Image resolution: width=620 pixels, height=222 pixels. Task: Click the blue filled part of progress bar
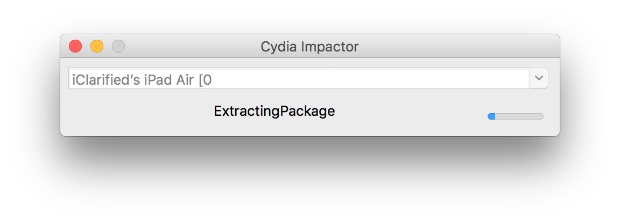pos(491,116)
